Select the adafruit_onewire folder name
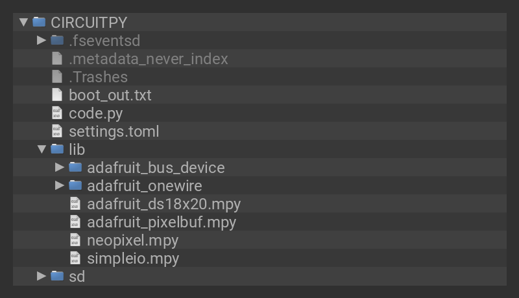Viewport: 519px width, 298px height. click(x=144, y=186)
